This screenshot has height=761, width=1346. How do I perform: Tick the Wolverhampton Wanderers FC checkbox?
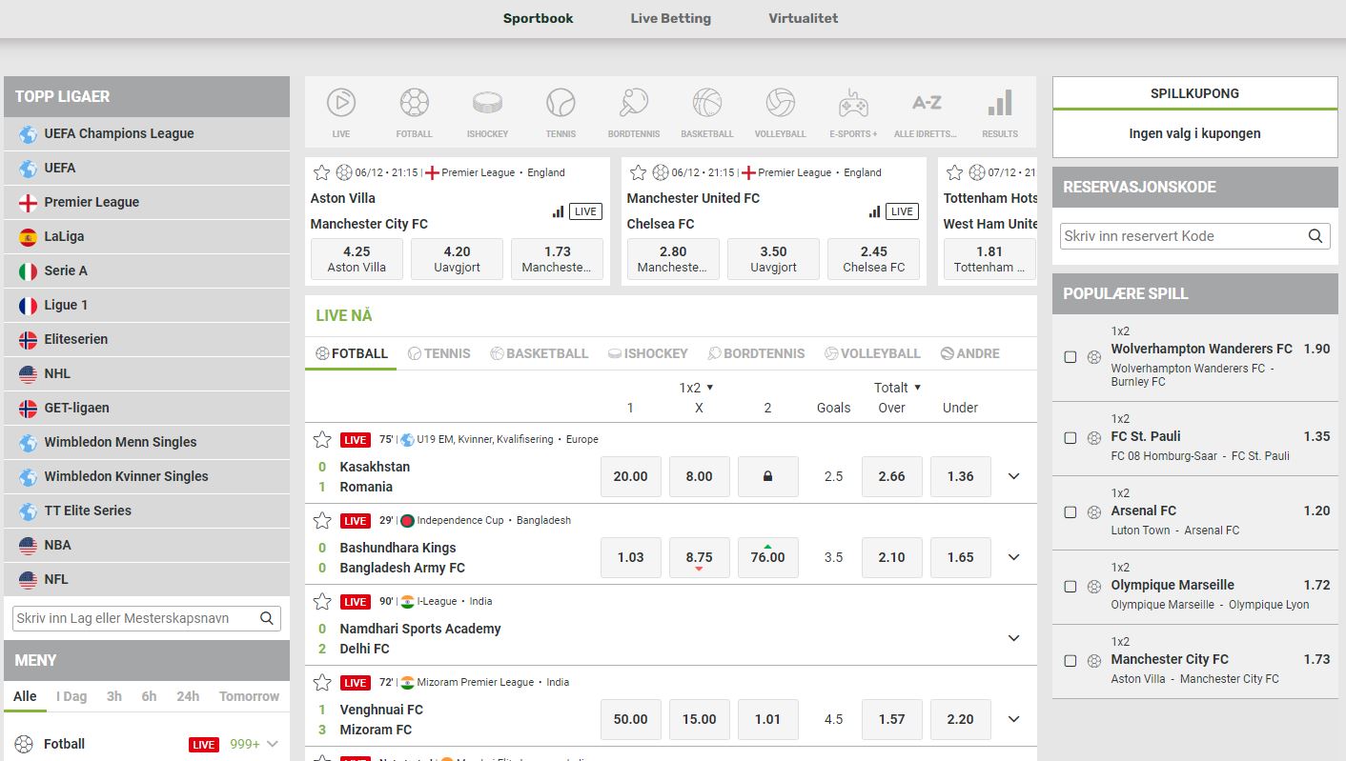pyautogui.click(x=1071, y=357)
